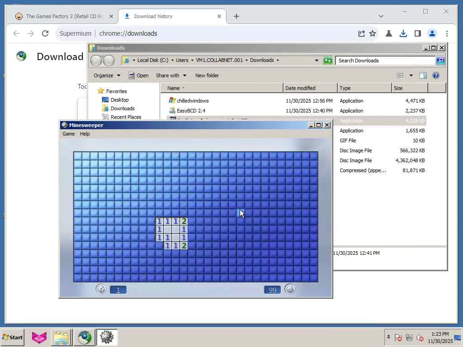Click the Explorer back button
The width and height of the screenshot is (463, 347).
click(96, 61)
